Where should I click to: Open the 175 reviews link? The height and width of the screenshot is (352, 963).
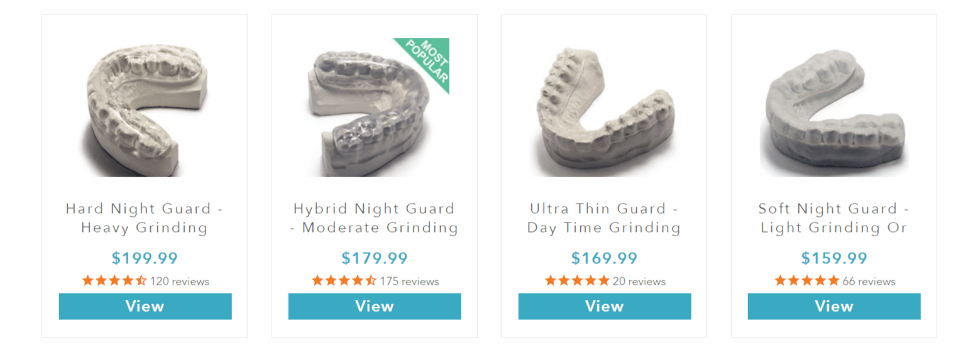point(410,282)
